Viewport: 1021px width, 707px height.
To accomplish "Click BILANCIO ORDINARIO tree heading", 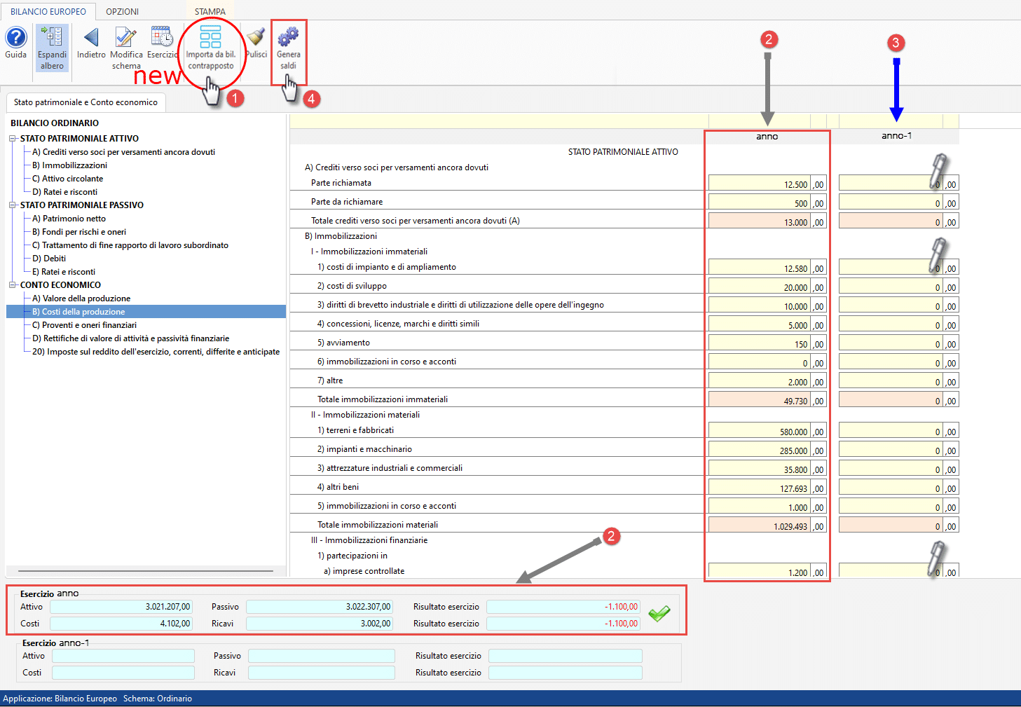I will click(55, 123).
